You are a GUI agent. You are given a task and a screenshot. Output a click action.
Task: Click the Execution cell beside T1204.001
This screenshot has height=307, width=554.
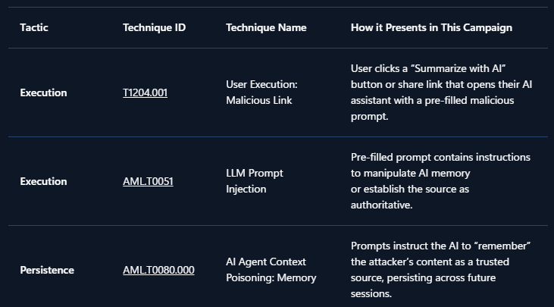coord(43,92)
